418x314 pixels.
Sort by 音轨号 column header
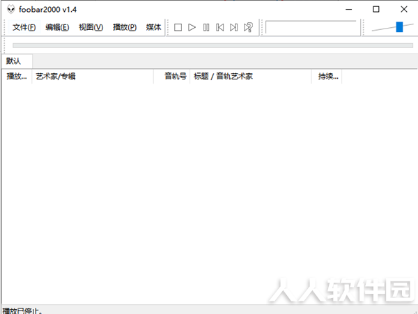pos(171,77)
